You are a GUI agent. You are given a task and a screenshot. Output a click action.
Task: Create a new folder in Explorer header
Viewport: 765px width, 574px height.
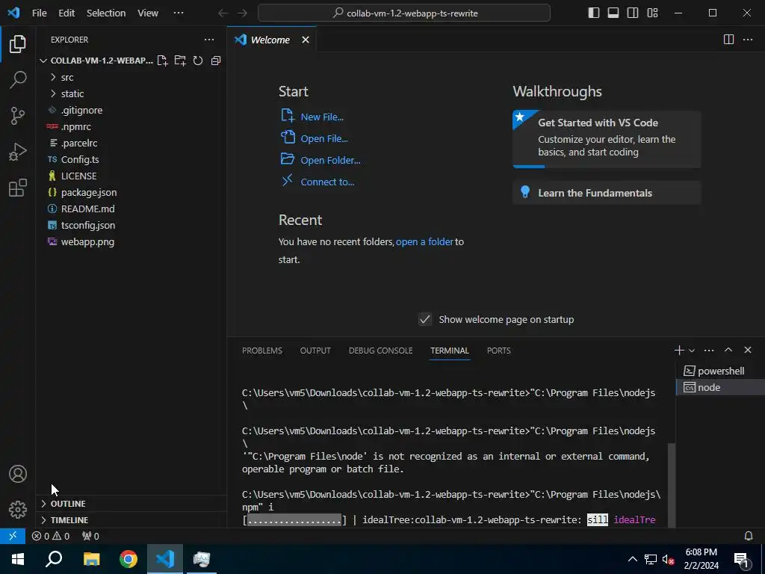(x=180, y=61)
